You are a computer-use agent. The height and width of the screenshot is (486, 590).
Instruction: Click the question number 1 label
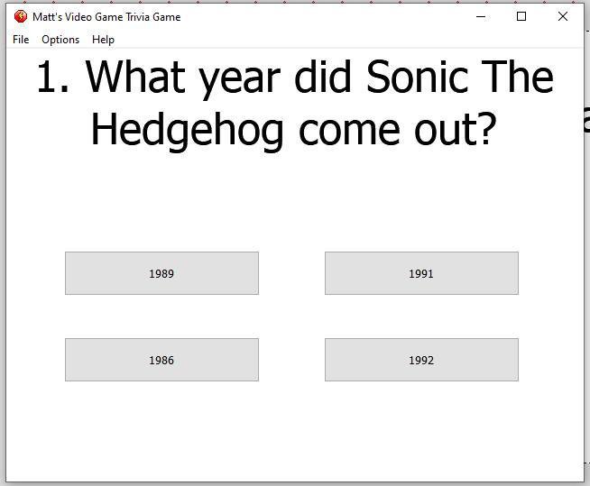point(53,77)
